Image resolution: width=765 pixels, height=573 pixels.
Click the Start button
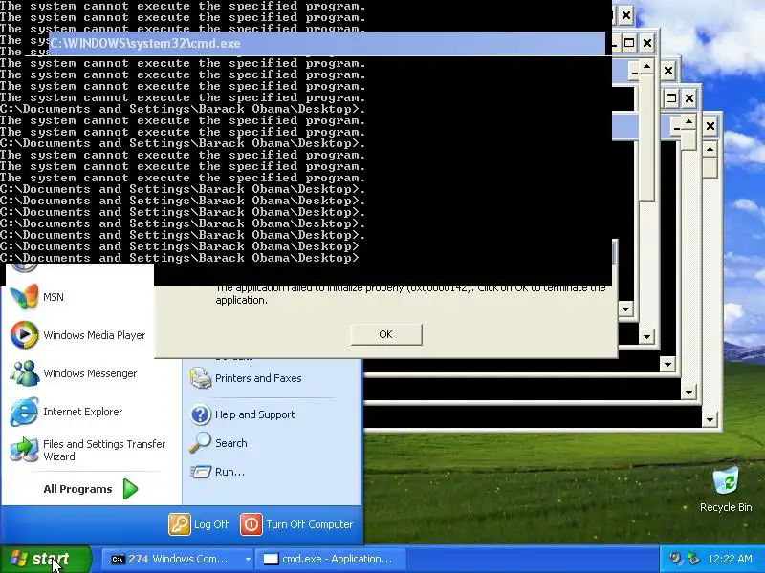pos(45,559)
